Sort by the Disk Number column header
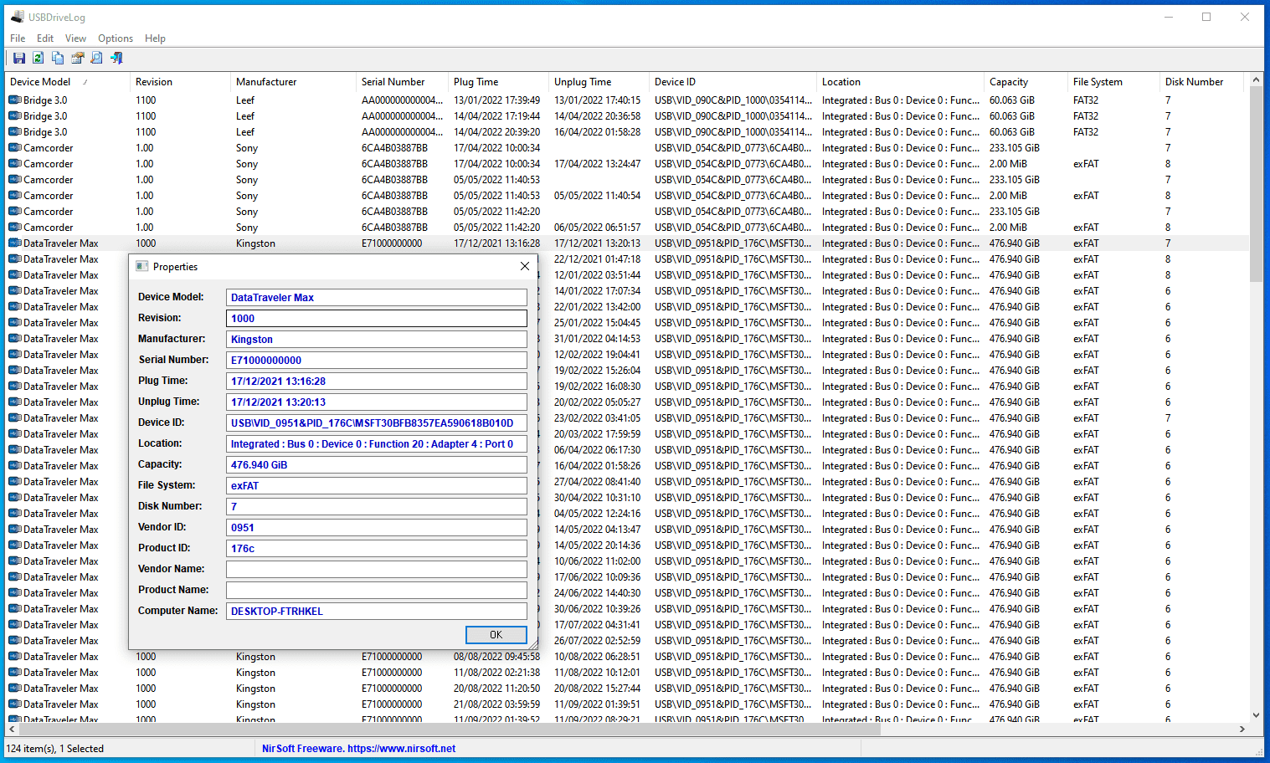This screenshot has width=1270, height=763. point(1203,82)
